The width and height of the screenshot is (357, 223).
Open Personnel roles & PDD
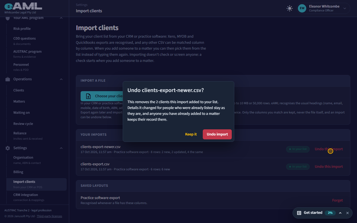pyautogui.click(x=37, y=67)
